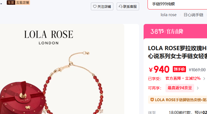Click the crossed-out original price ¥1069.00
The width and height of the screenshot is (207, 114).
pyautogui.click(x=197, y=70)
